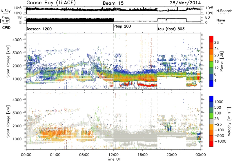Viewport: 232px width, 161px height.
Task: Click the "-25" label on the Velocity colorbar
Action: pos(218,124)
